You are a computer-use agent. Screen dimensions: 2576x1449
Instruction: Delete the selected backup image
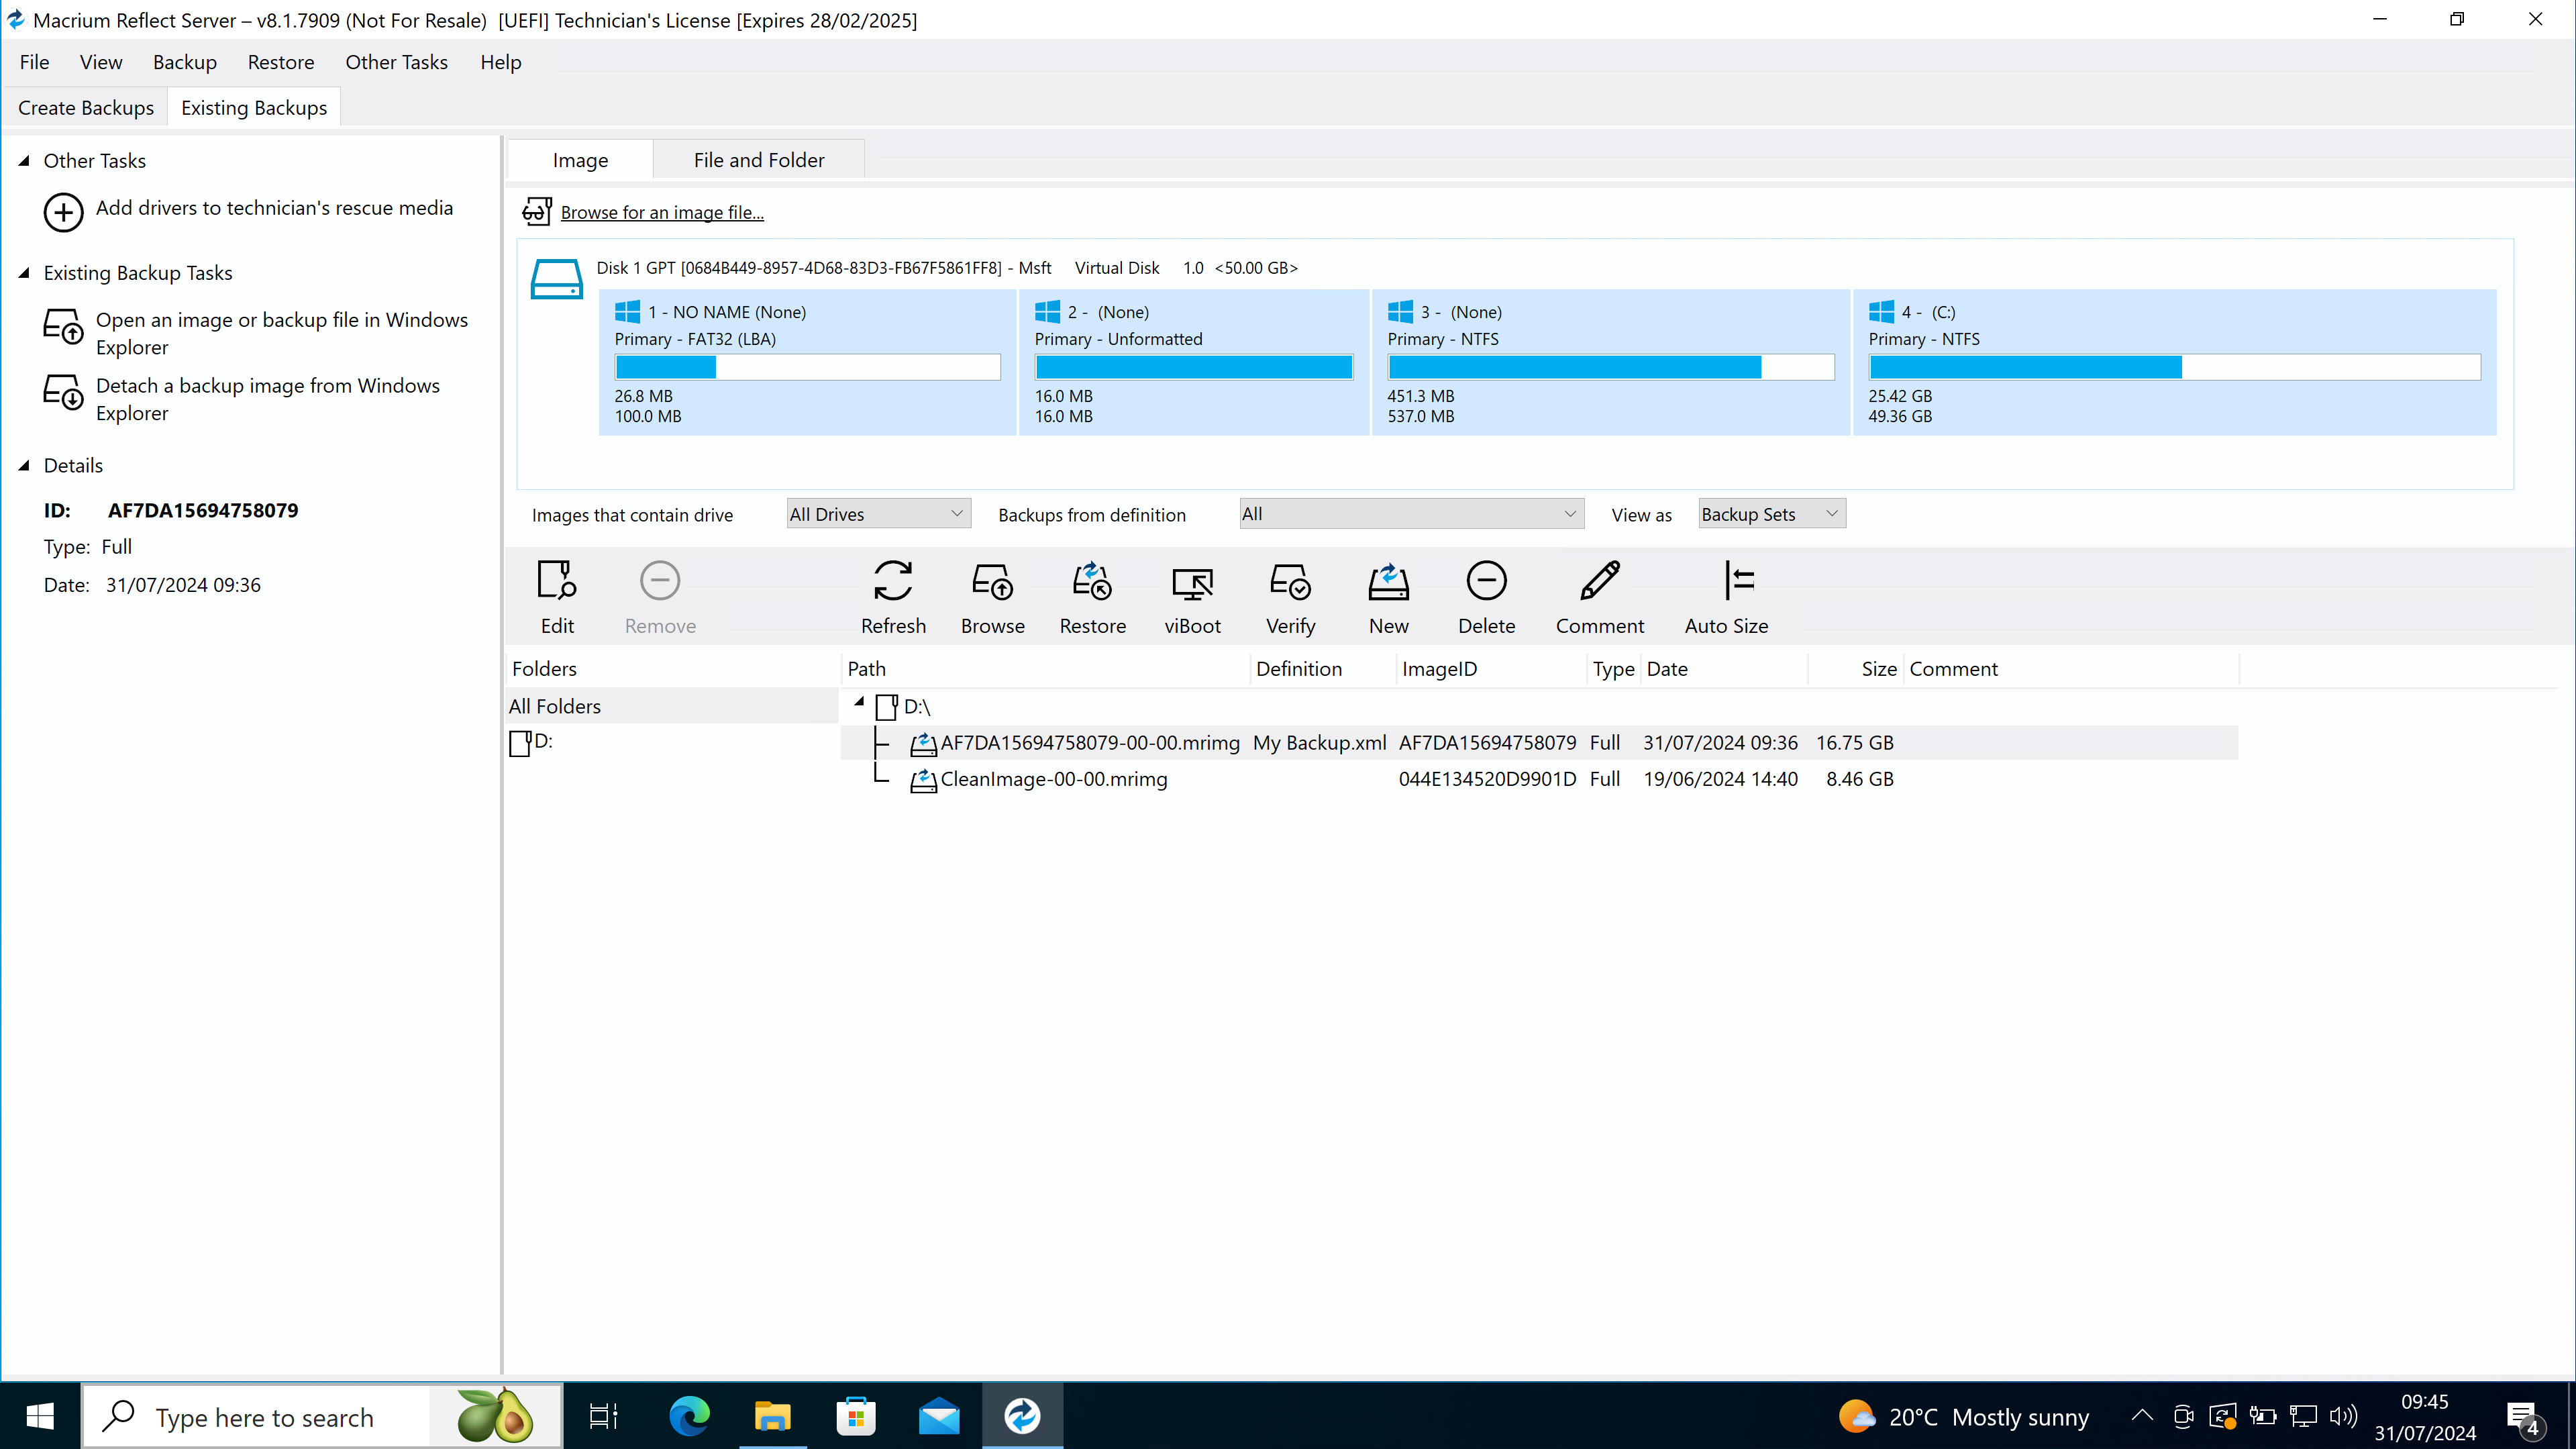1486,596
